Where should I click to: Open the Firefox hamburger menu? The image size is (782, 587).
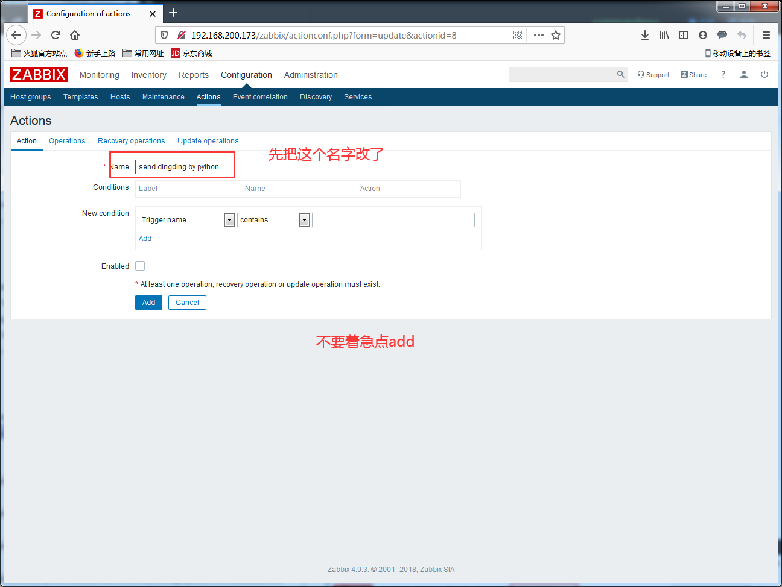point(766,35)
